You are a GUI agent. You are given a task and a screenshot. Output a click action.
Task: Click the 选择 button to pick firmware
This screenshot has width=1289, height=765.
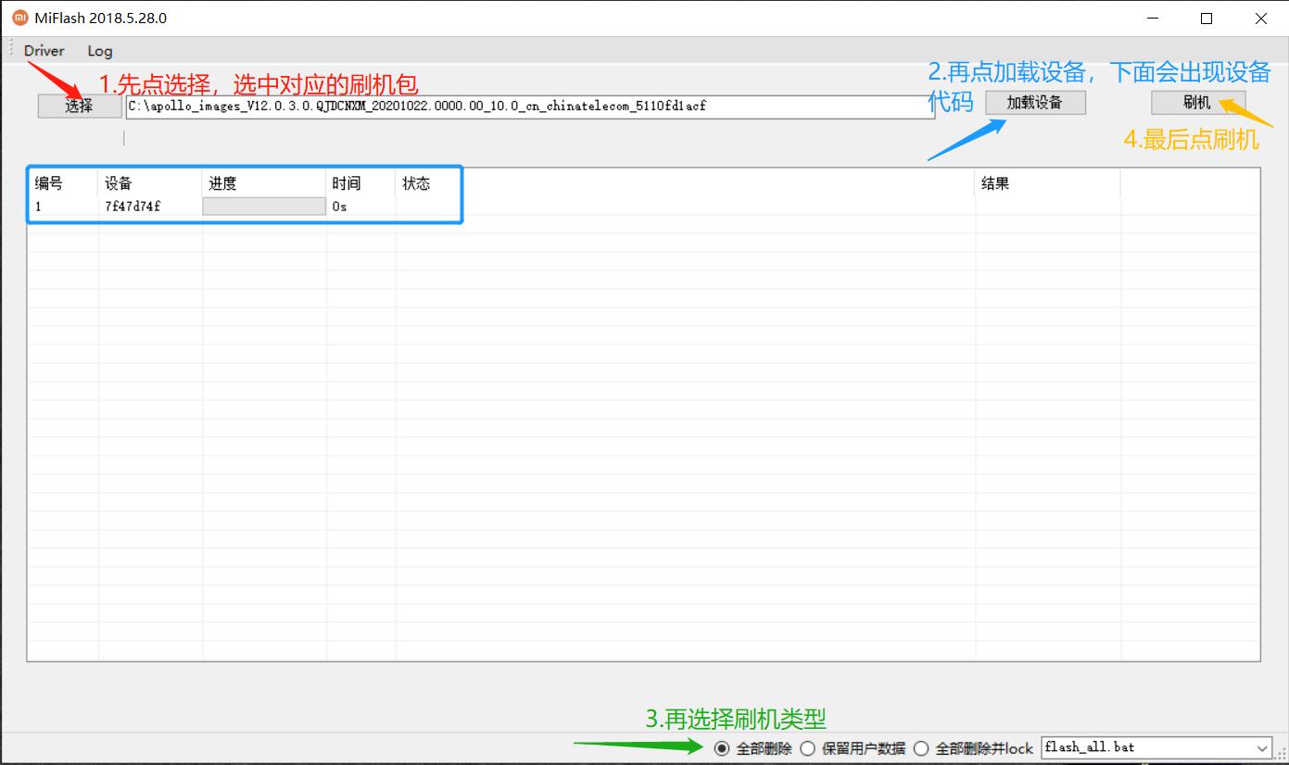pyautogui.click(x=78, y=106)
